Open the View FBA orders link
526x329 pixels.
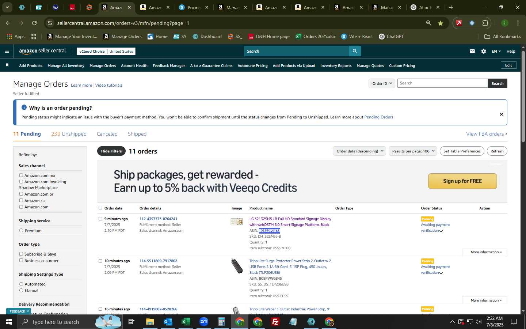tap(487, 134)
